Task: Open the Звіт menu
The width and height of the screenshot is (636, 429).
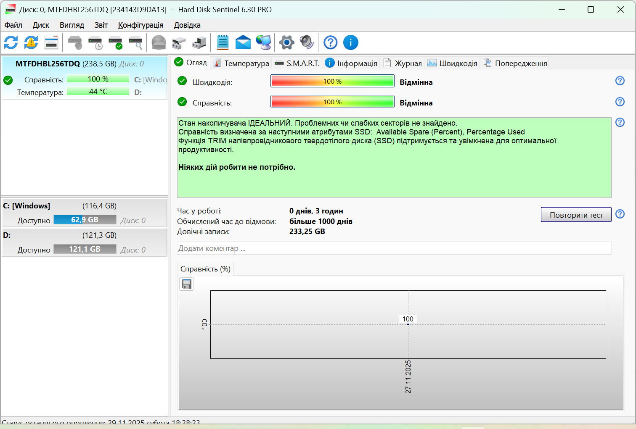Action: tap(101, 25)
